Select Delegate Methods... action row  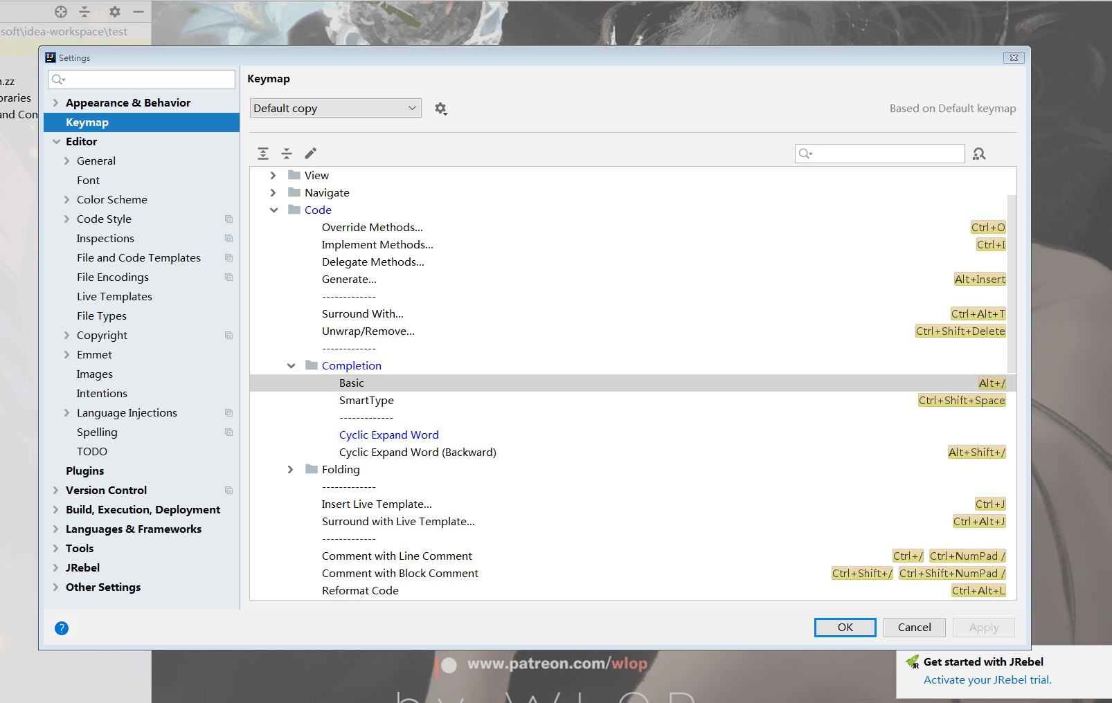coord(633,262)
